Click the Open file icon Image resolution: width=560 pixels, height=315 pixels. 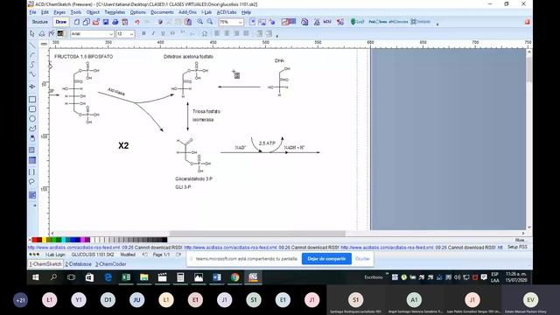coord(96,22)
